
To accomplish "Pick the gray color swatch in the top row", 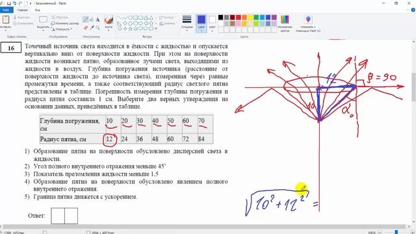I will click(226, 18).
